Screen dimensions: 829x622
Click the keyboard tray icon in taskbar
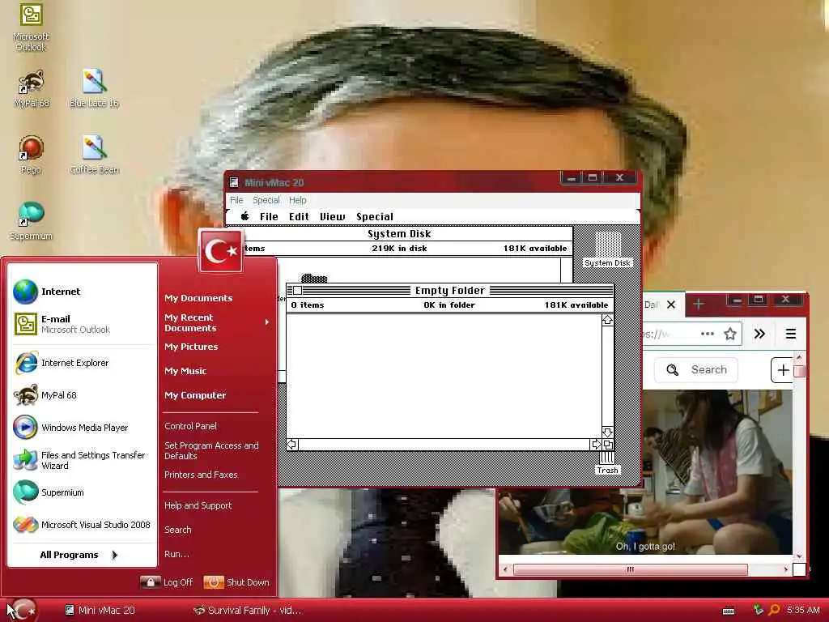[x=729, y=611]
